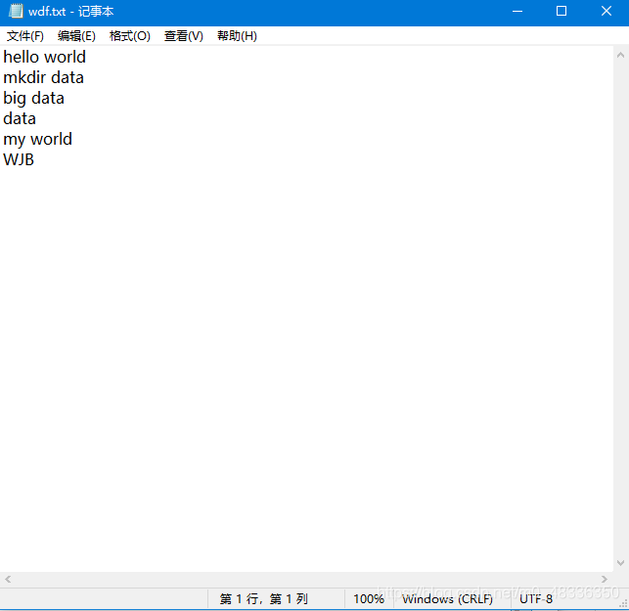Place cursor in the 'hello world' line
The width and height of the screenshot is (629, 611).
45,57
